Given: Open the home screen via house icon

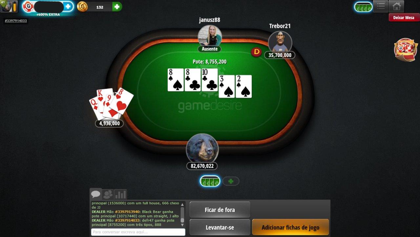Looking at the screenshot, I should tap(396, 6).
